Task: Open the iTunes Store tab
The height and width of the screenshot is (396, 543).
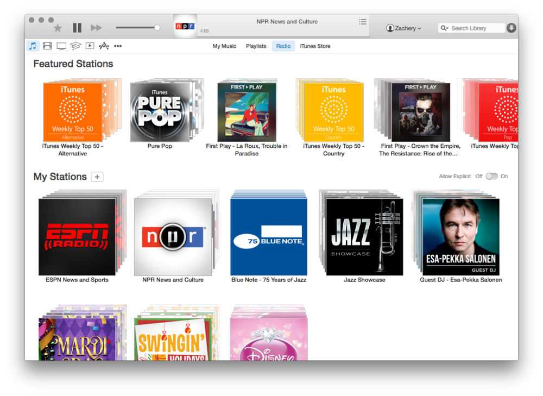Action: 315,46
